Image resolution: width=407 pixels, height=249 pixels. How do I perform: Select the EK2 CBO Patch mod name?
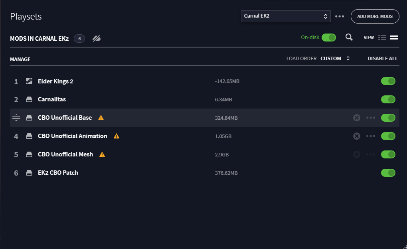[x=58, y=173]
